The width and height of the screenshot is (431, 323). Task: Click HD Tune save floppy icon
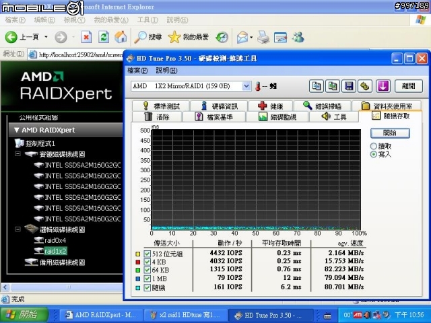pos(349,86)
